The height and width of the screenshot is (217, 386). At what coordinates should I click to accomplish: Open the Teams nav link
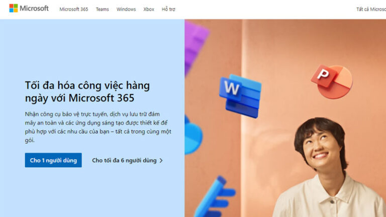pos(102,10)
